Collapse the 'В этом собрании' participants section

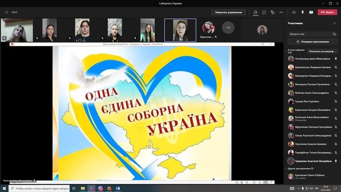pyautogui.click(x=286, y=50)
